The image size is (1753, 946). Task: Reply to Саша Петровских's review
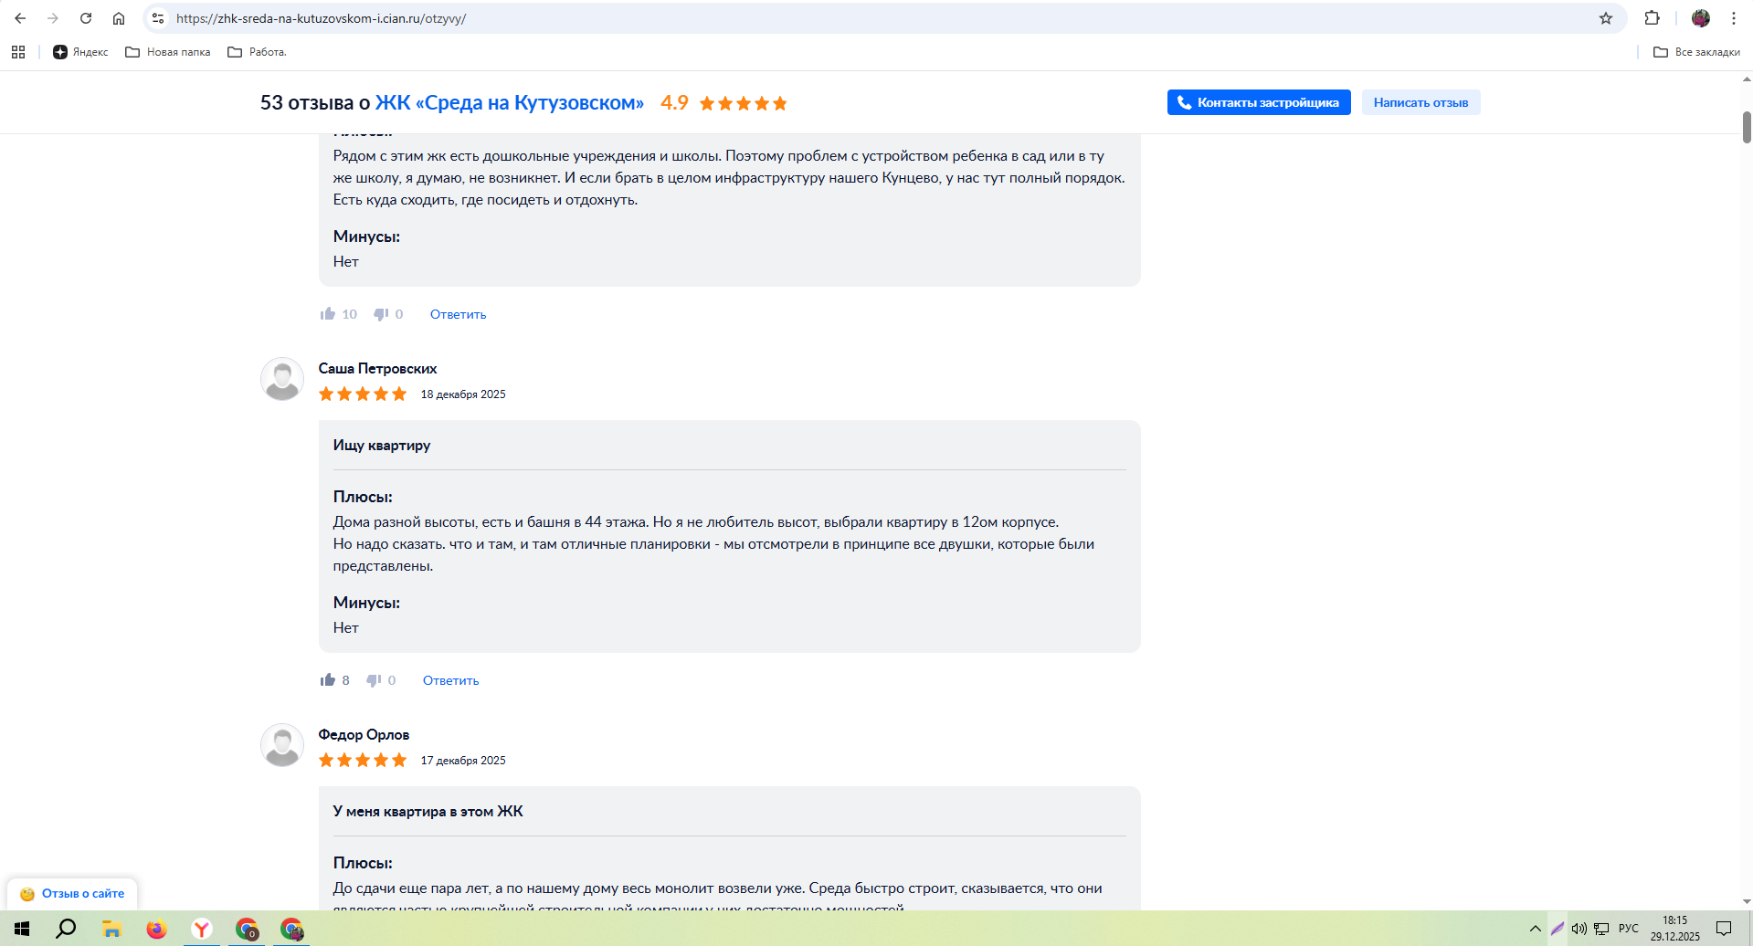pos(450,680)
